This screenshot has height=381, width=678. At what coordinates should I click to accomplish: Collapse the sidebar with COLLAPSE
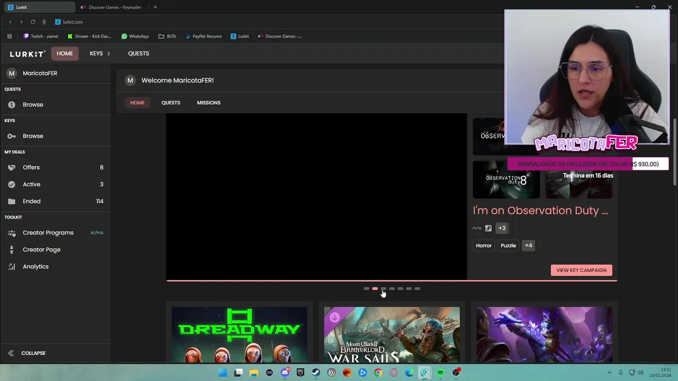pyautogui.click(x=26, y=353)
